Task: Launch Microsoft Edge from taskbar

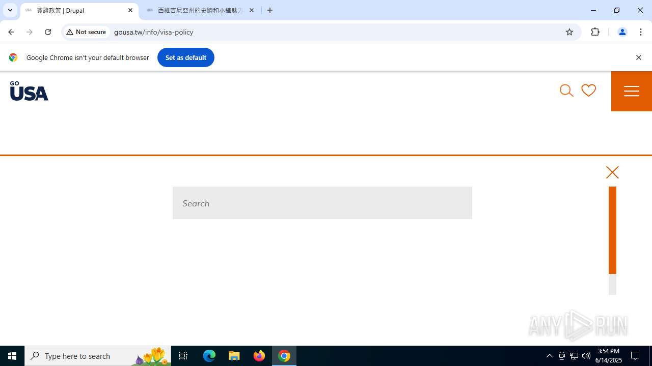Action: click(x=209, y=356)
